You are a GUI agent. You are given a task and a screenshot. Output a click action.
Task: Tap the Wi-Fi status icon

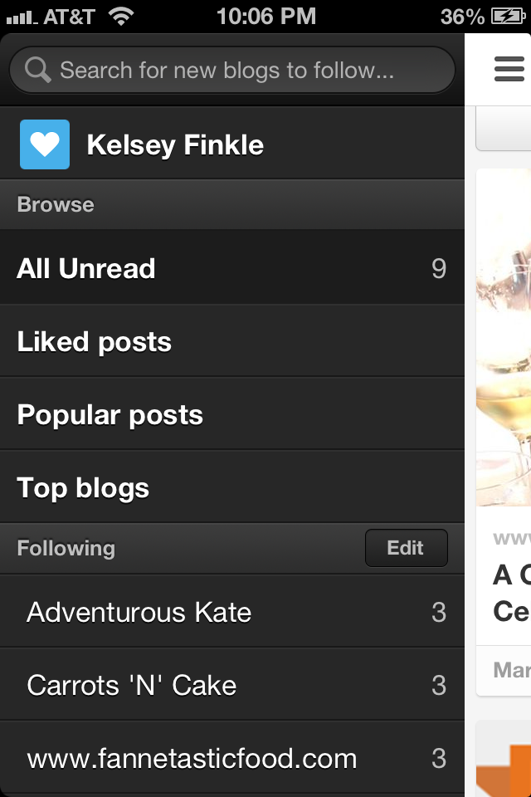point(121,16)
